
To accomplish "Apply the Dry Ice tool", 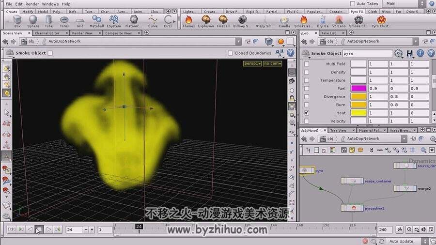I will tap(323, 21).
